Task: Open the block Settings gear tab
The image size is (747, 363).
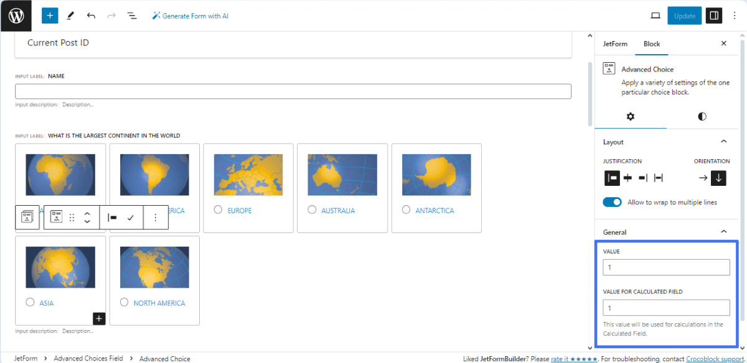Action: tap(631, 116)
